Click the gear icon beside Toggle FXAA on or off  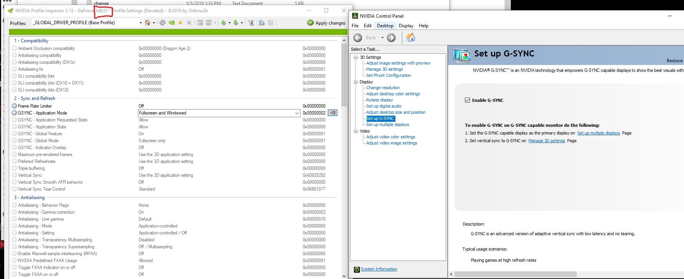click(14, 274)
